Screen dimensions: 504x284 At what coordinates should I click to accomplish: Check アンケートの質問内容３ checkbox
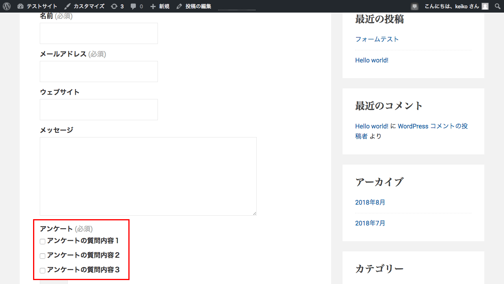(43, 271)
